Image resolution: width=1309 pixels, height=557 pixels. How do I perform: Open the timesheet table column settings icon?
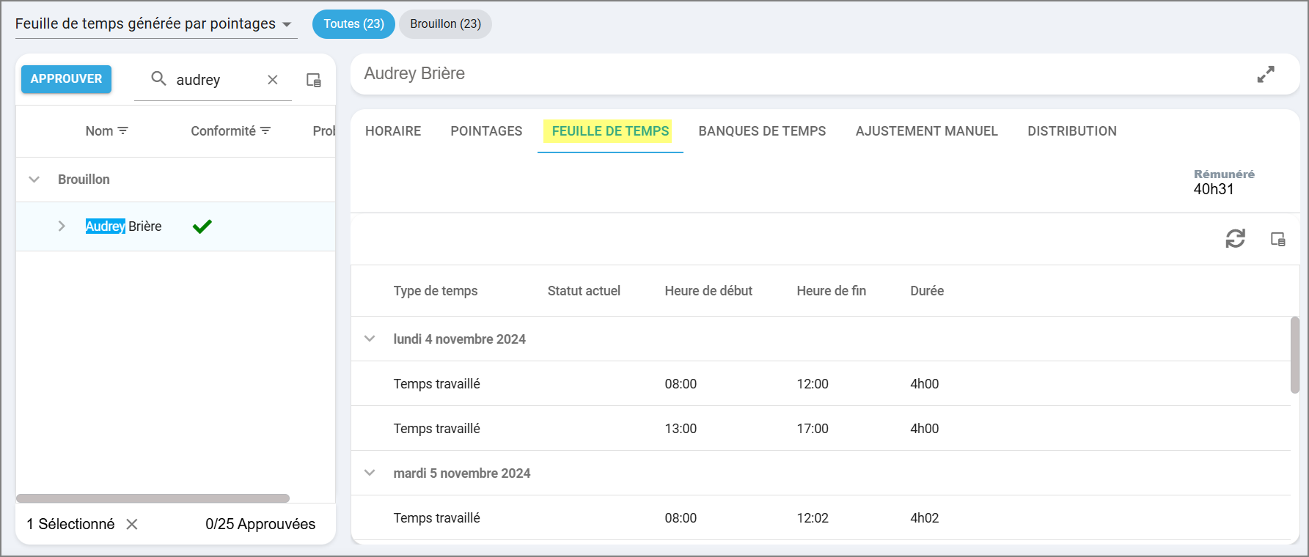(1278, 239)
